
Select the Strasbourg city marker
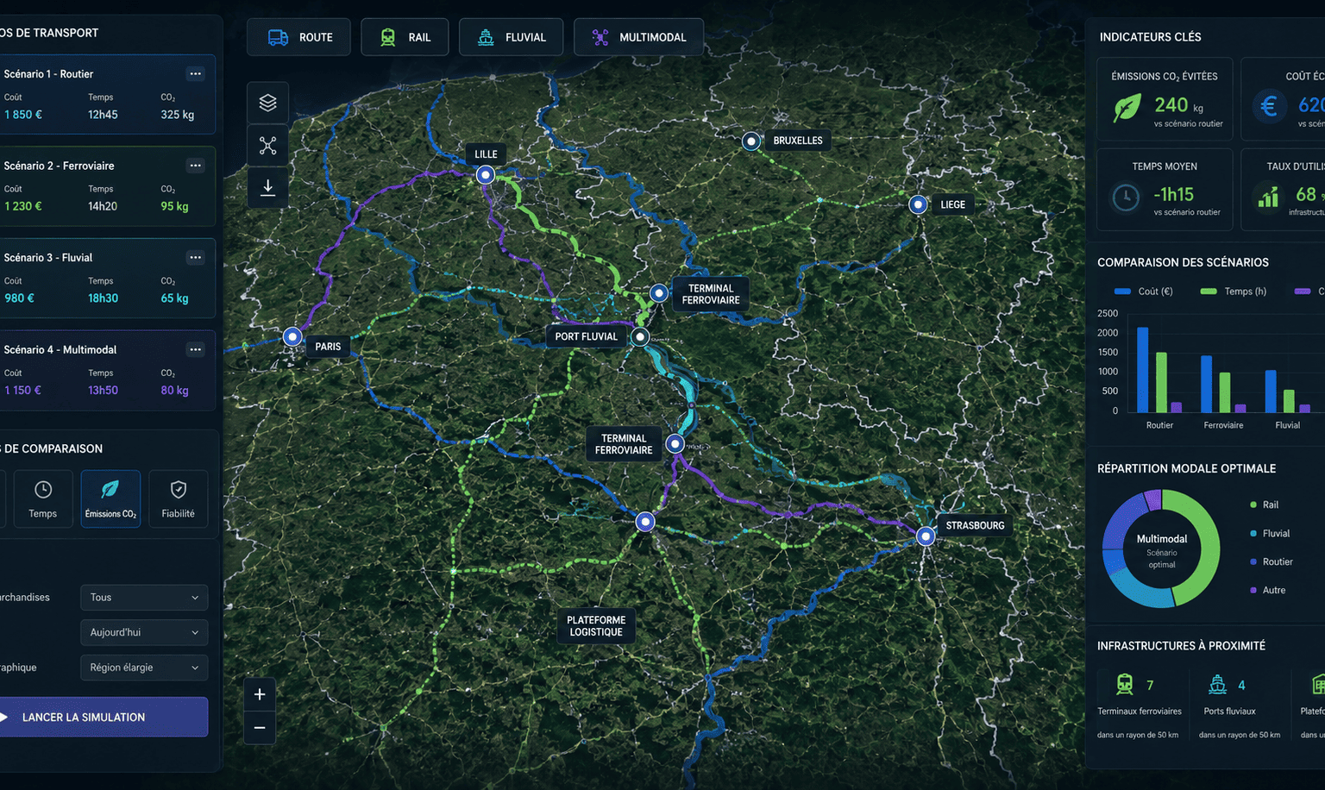[926, 536]
